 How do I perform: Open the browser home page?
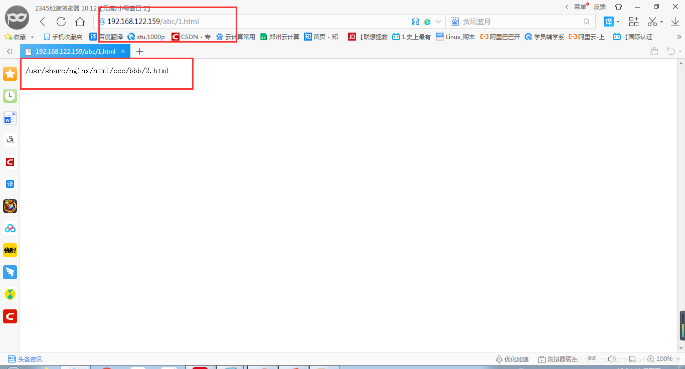point(80,22)
